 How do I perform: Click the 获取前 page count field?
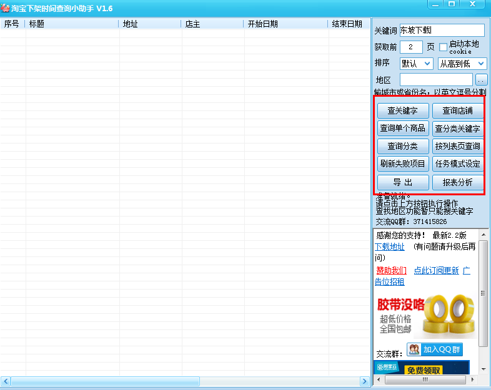point(411,47)
